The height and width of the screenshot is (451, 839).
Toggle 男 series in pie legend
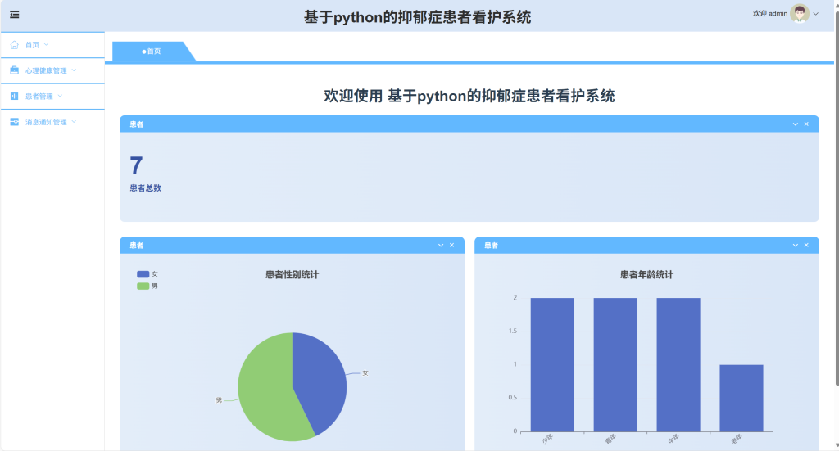click(147, 286)
